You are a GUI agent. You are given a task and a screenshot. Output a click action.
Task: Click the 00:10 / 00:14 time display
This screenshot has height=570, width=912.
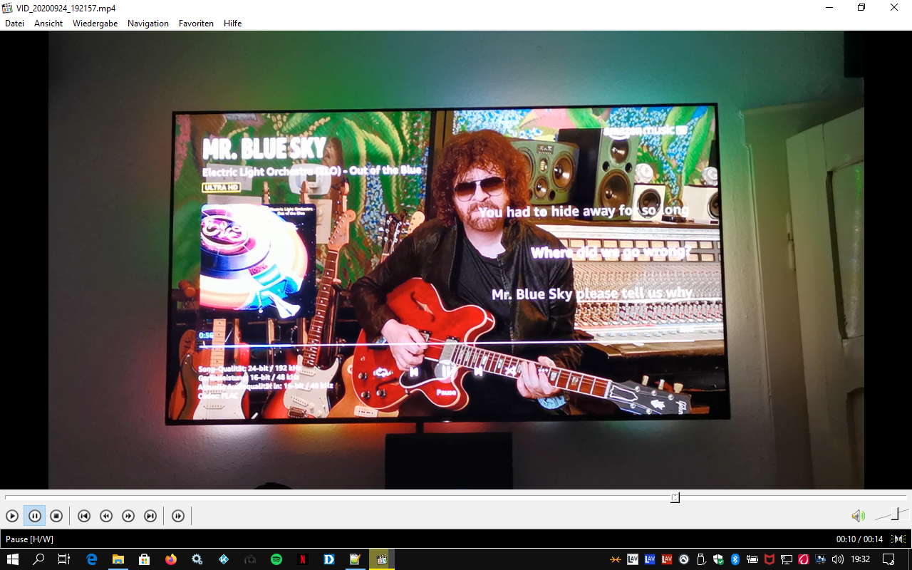[x=859, y=539]
